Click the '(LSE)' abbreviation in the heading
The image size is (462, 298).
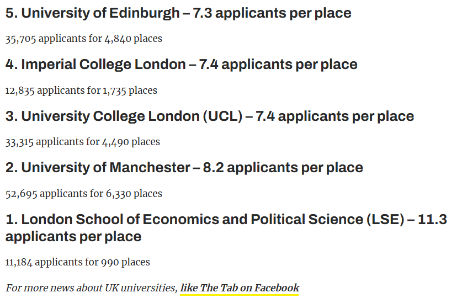point(385,220)
